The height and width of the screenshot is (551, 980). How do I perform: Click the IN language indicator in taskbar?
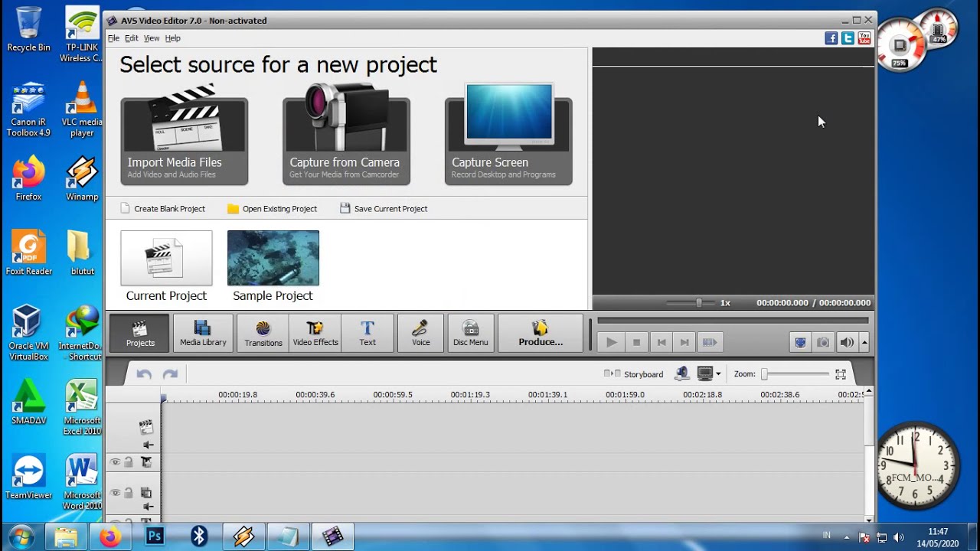pos(827,535)
